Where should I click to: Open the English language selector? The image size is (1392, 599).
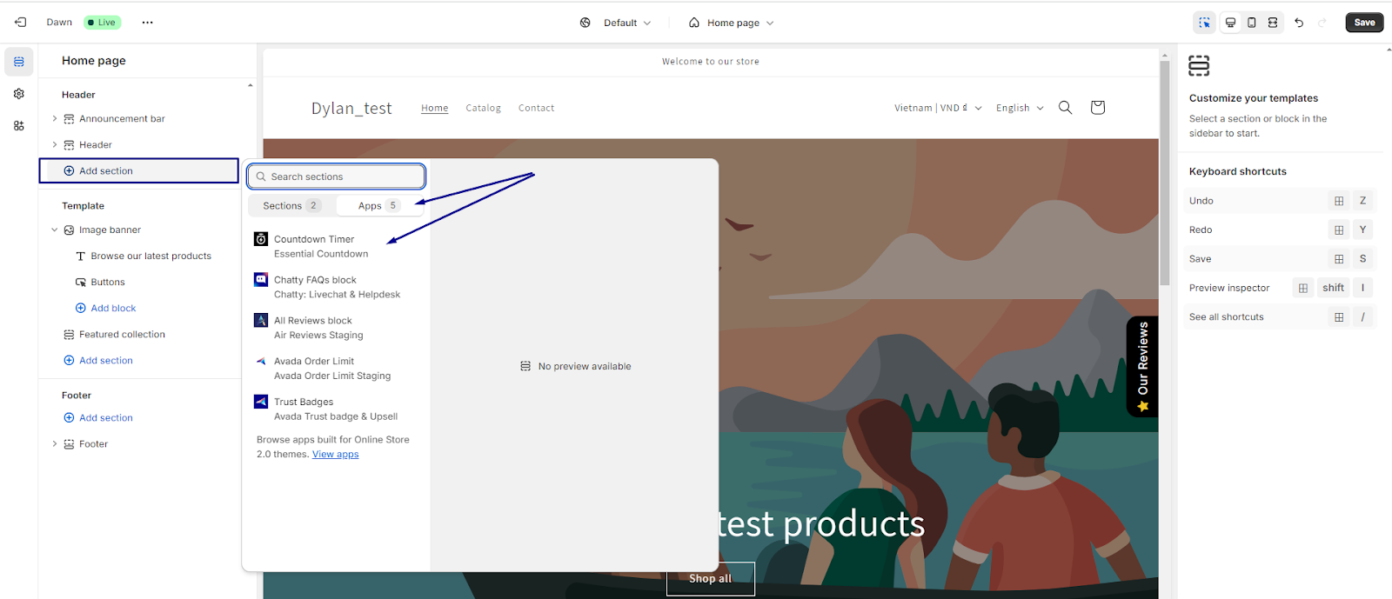(x=1020, y=108)
